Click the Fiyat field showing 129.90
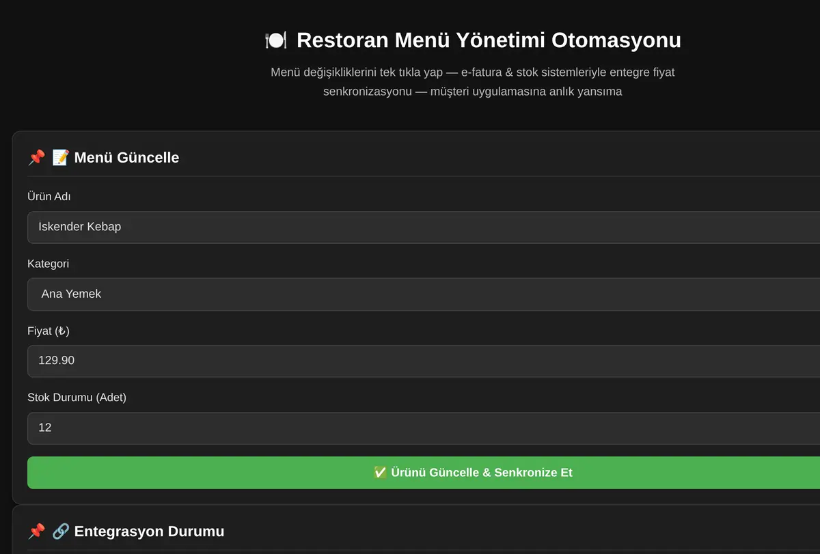Image resolution: width=820 pixels, height=554 pixels. click(424, 361)
